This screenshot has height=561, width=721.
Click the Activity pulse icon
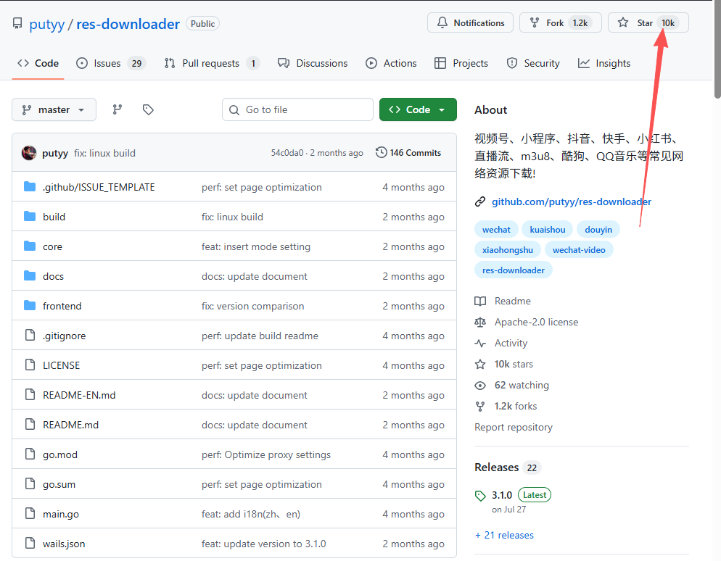click(x=480, y=344)
